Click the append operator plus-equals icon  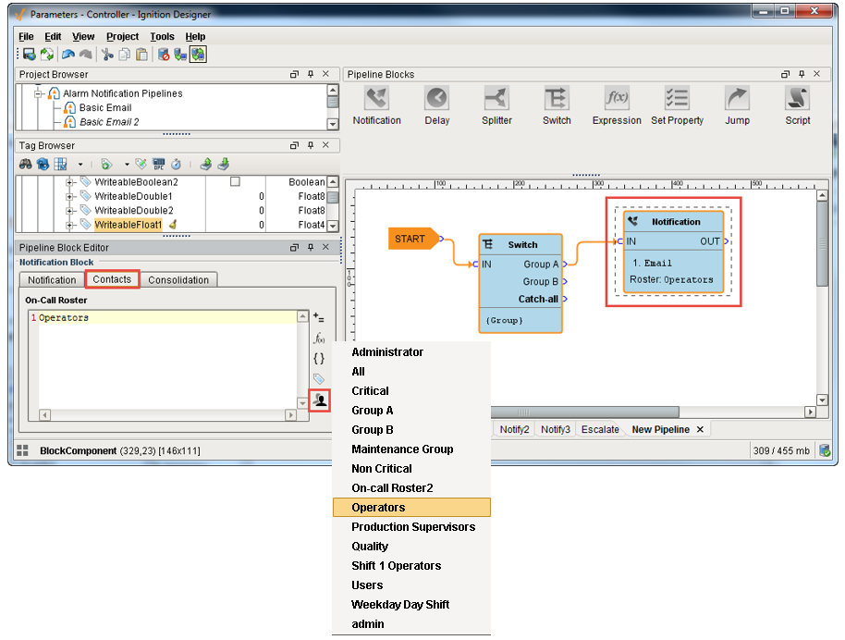pyautogui.click(x=318, y=317)
